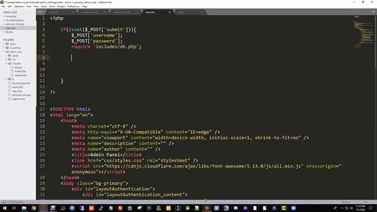Screen dimensions: 377x212
Task: Open the File menu
Action: 3,6
